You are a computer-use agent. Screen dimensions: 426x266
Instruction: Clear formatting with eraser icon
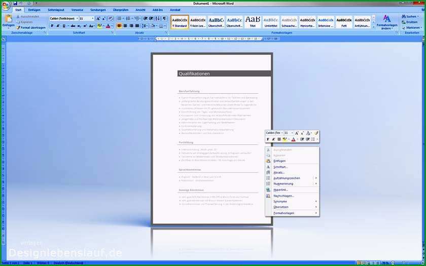(x=111, y=18)
